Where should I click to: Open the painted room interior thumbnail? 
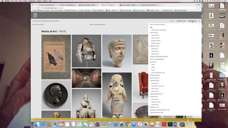tap(87, 78)
